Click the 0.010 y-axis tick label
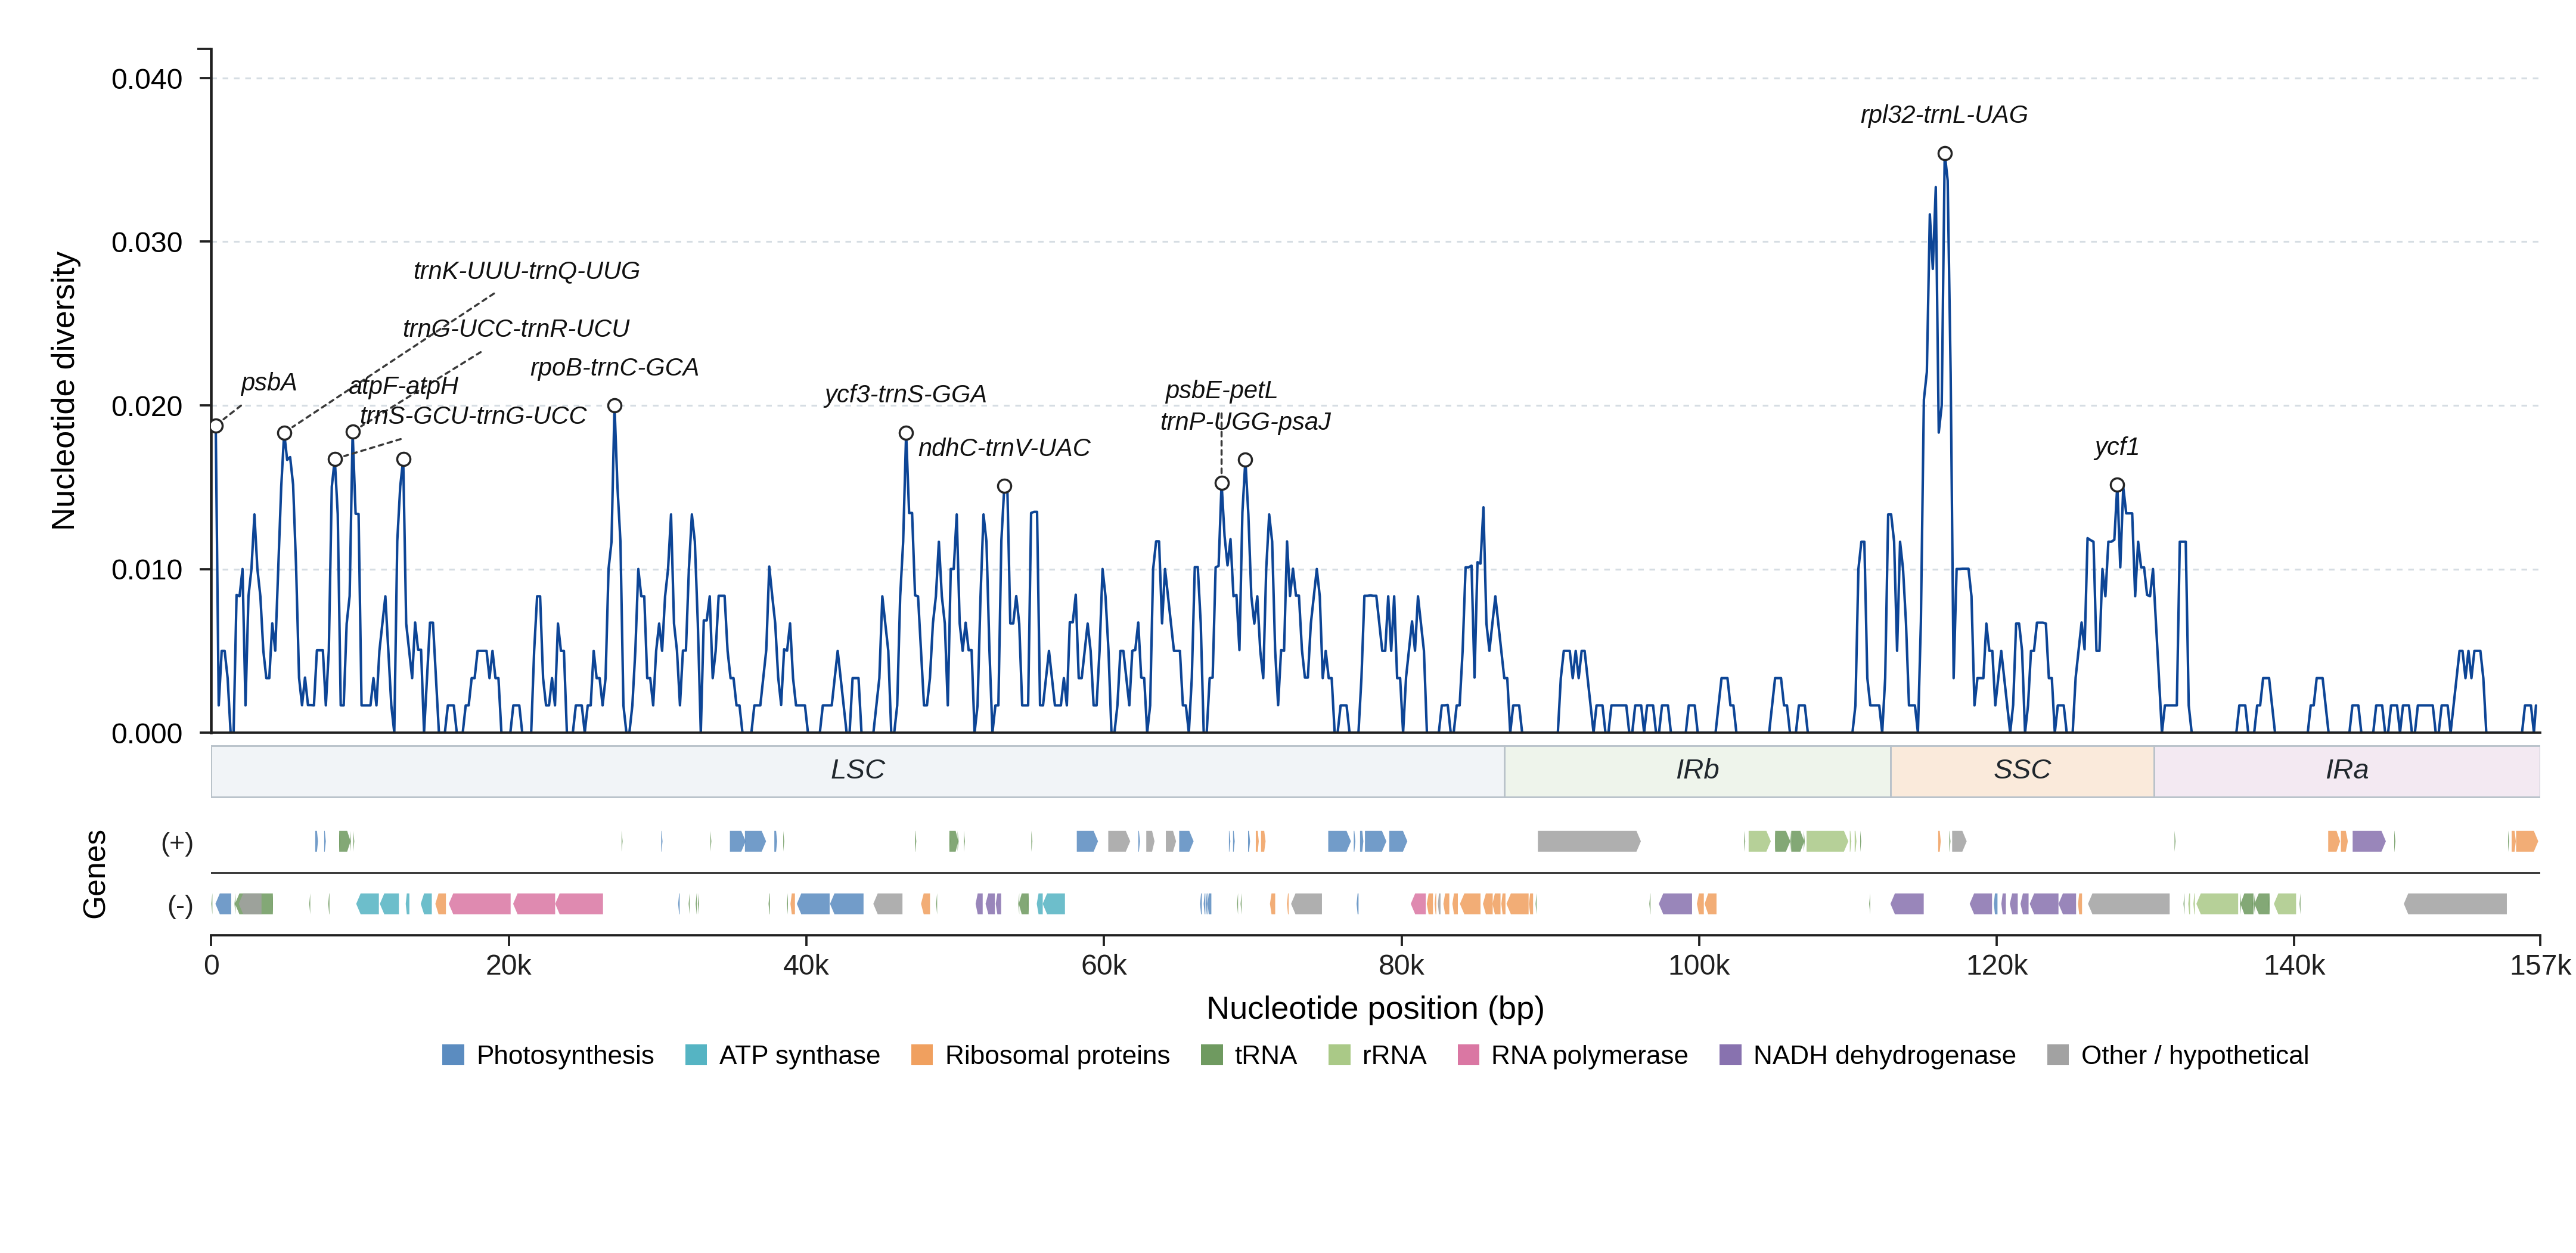 click(147, 570)
